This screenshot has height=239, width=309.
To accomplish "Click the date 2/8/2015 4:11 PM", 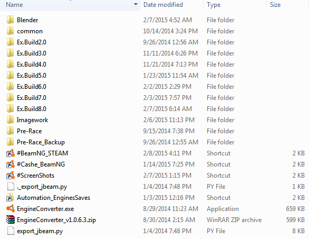I will coord(167,153).
